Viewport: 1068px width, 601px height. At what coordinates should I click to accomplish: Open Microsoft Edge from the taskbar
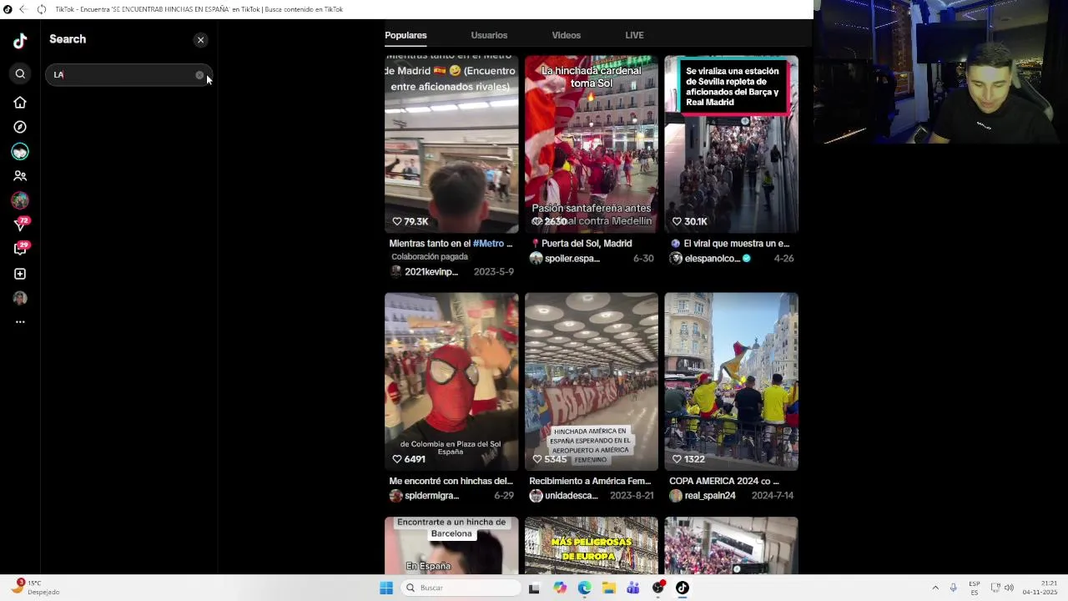click(584, 588)
